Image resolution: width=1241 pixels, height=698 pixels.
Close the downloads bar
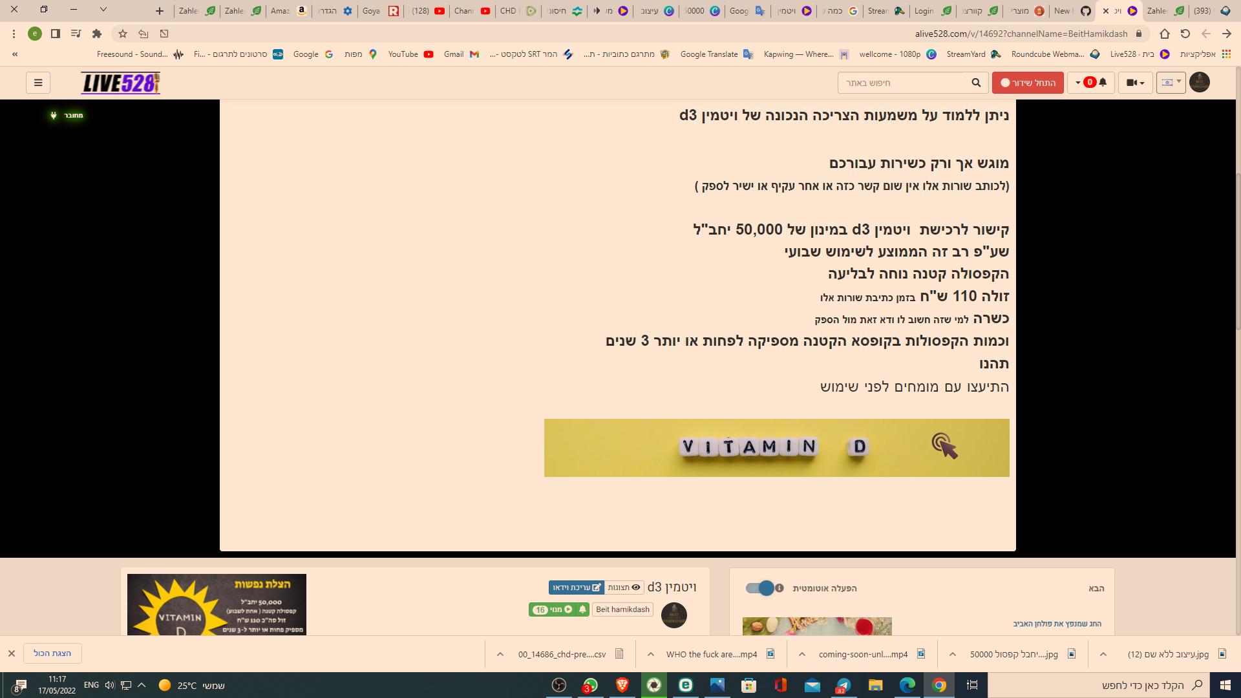pyautogui.click(x=11, y=653)
